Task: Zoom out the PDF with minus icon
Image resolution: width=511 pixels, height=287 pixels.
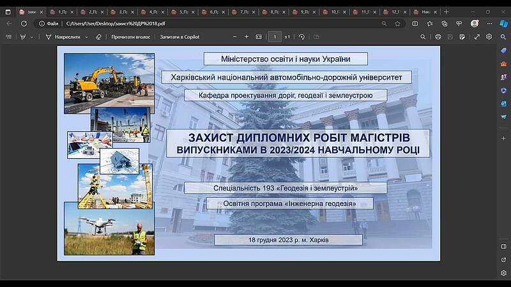Action: 234,37
